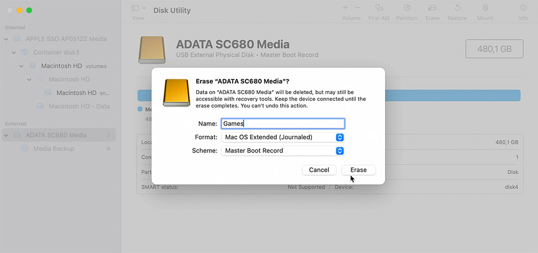Click the green fullscreen window button

coord(29,10)
